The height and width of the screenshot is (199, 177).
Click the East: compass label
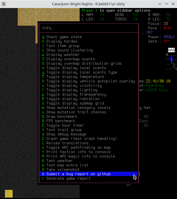145,121
